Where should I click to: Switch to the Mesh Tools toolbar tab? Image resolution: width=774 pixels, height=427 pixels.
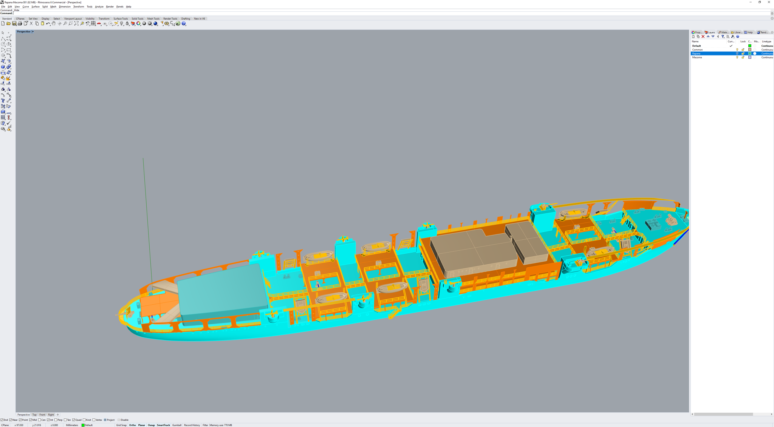[x=153, y=18]
